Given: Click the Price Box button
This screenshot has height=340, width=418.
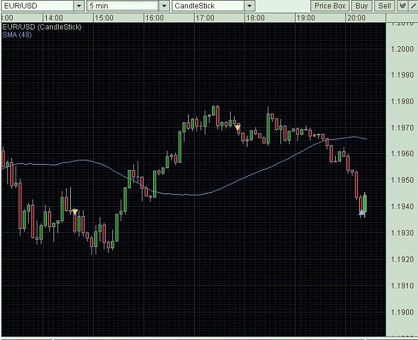Looking at the screenshot, I should coord(330,5).
